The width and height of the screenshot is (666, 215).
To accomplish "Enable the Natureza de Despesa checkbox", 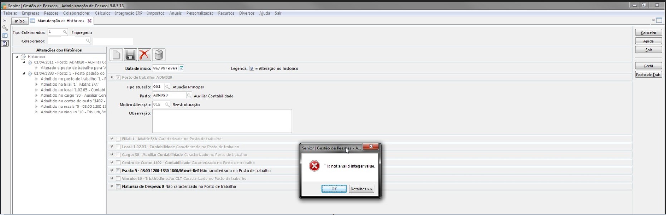I will pyautogui.click(x=118, y=186).
